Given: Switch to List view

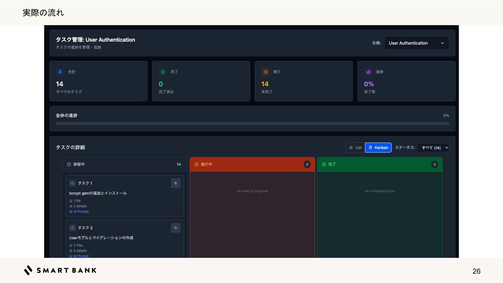Looking at the screenshot, I should [356, 148].
